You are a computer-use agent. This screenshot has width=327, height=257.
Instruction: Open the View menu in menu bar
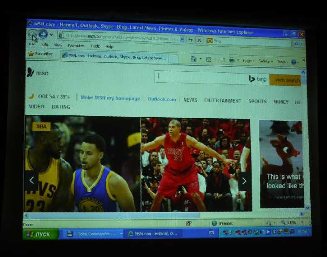point(58,45)
